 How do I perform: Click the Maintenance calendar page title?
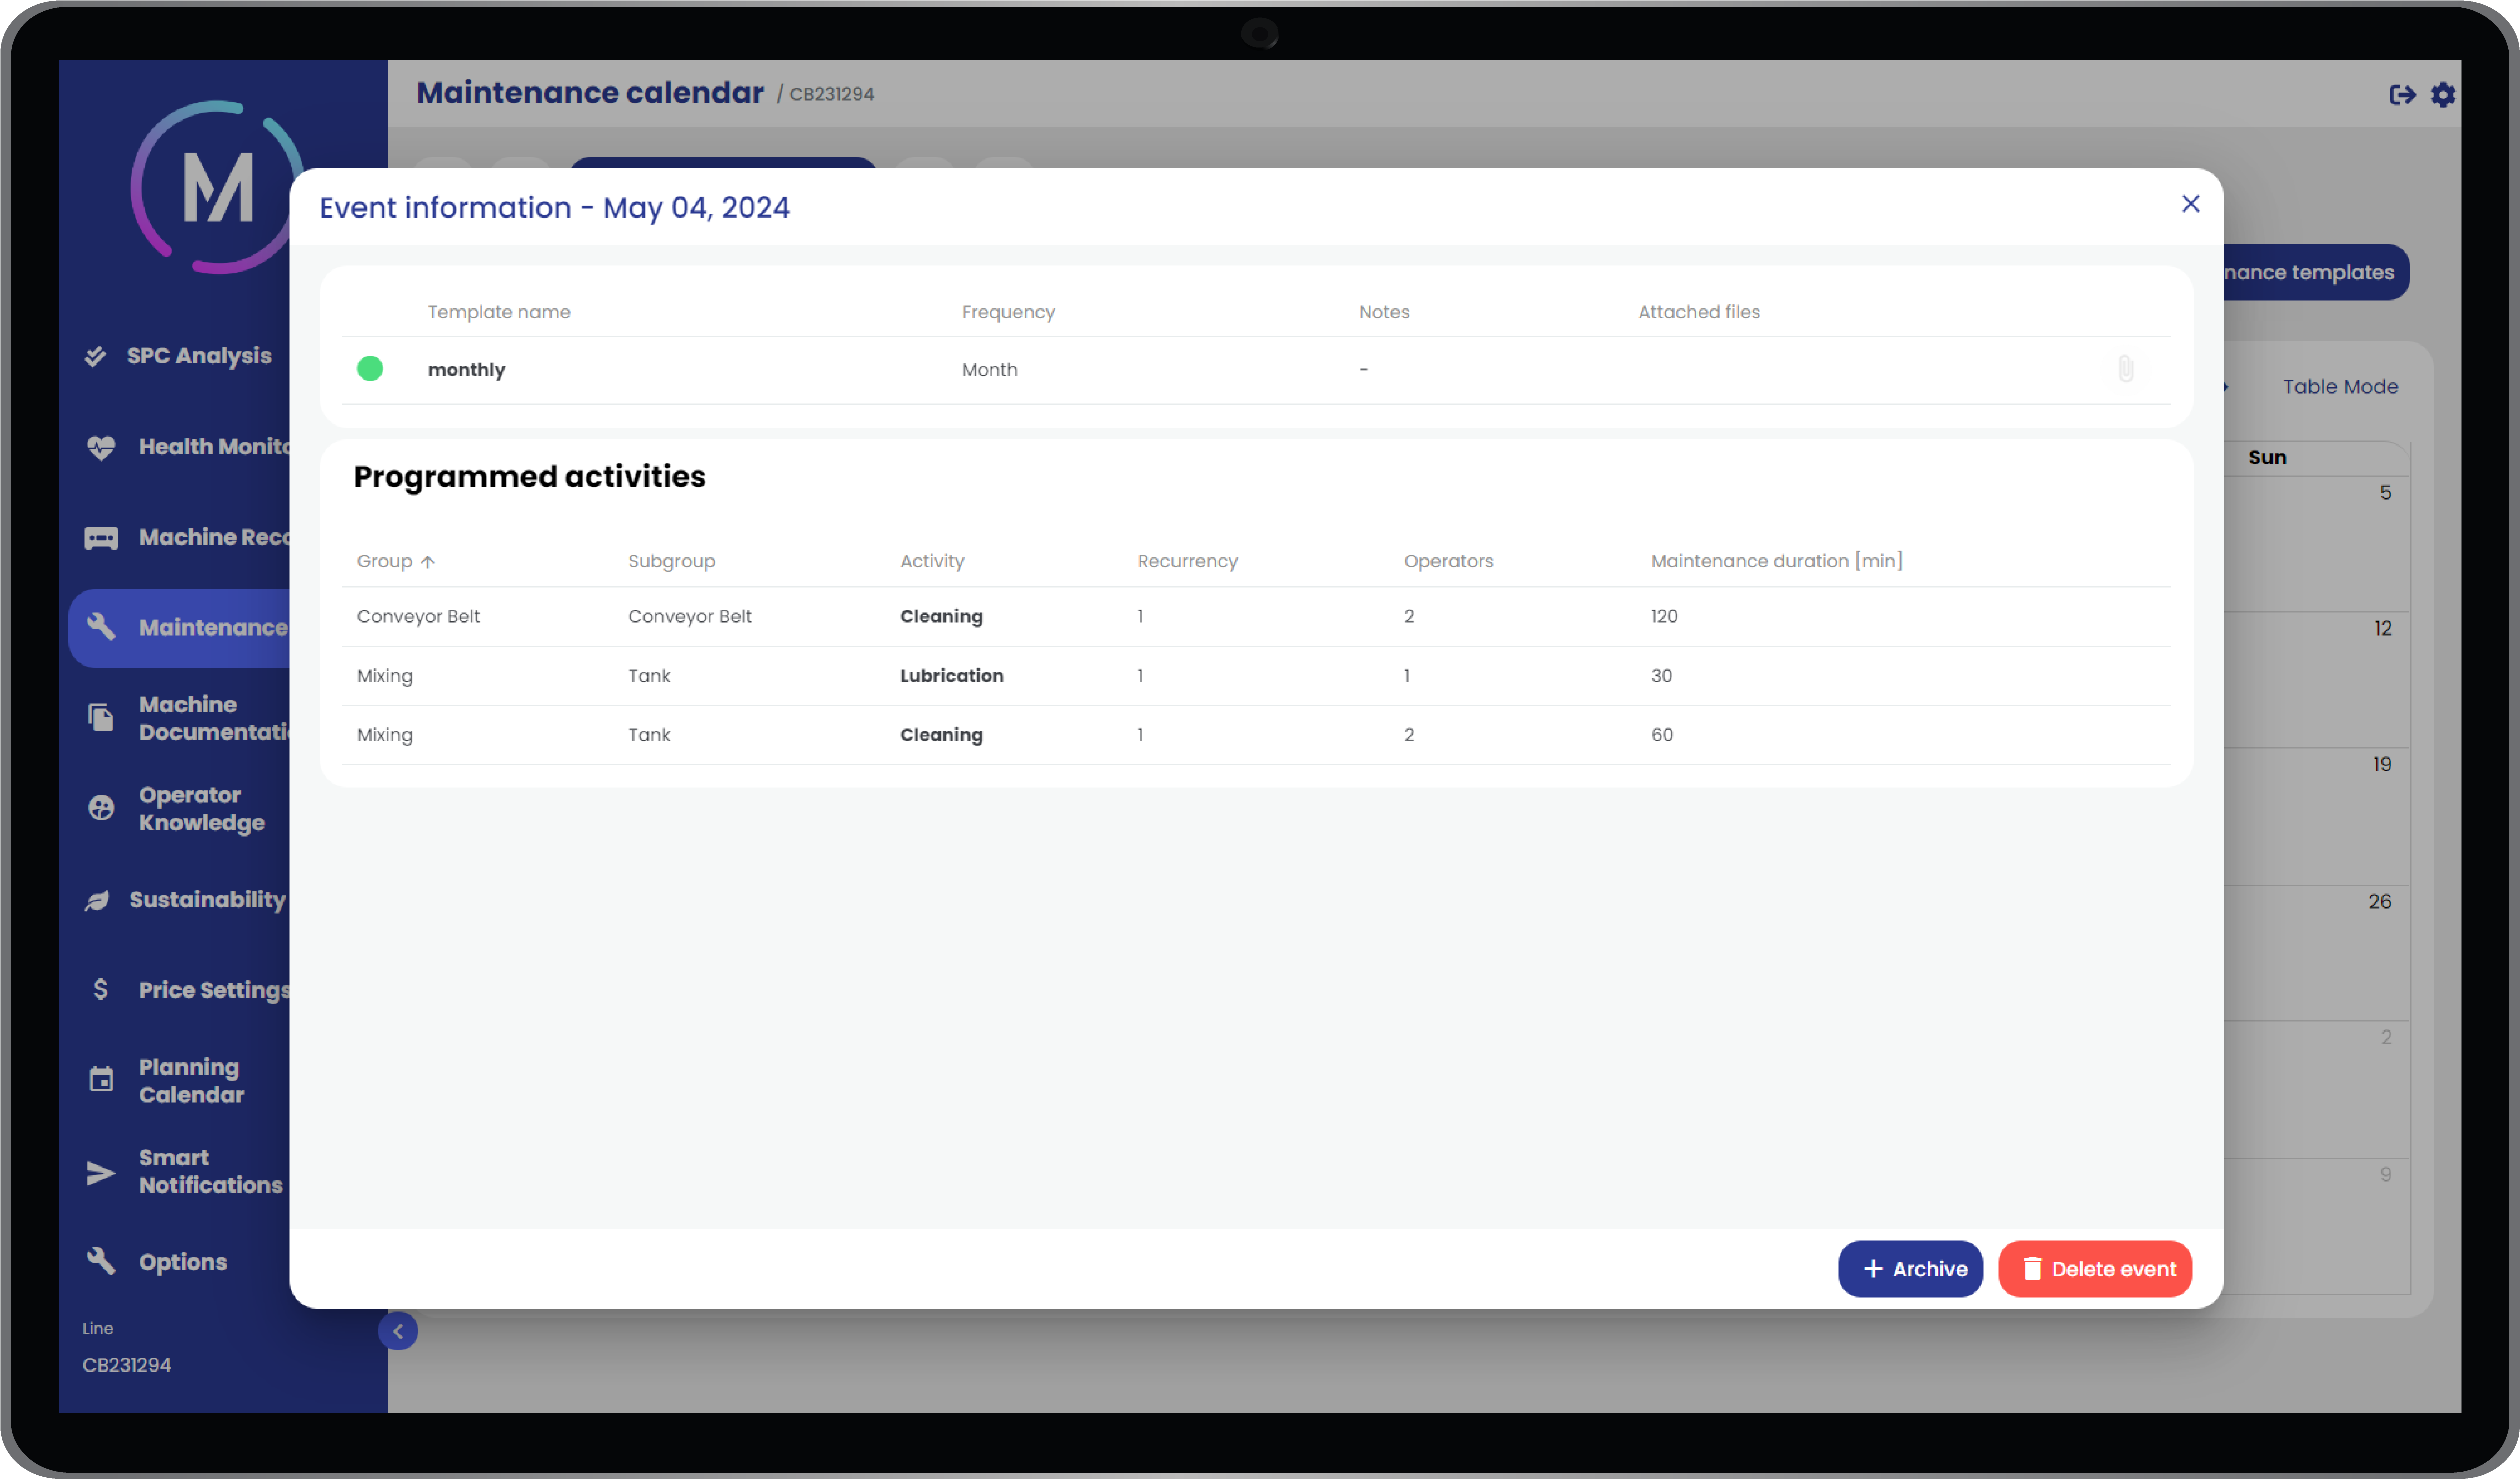pyautogui.click(x=590, y=92)
